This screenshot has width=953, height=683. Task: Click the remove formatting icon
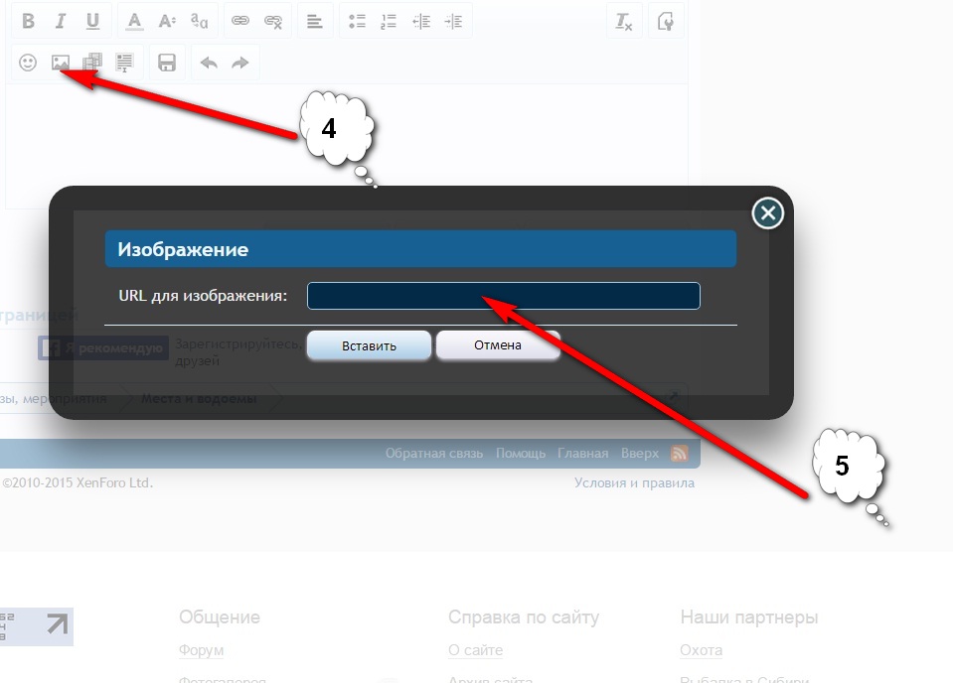[624, 21]
